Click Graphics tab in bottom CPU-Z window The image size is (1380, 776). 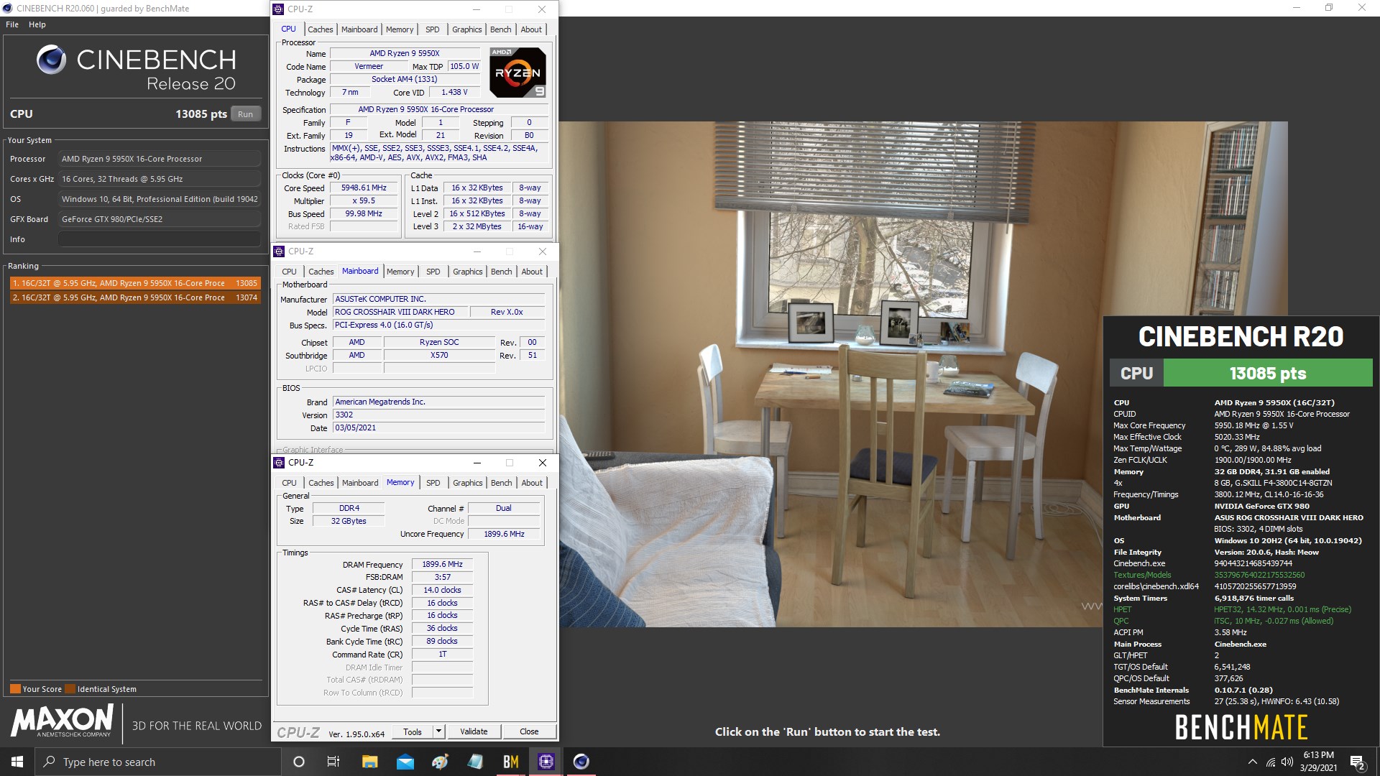pos(467,483)
